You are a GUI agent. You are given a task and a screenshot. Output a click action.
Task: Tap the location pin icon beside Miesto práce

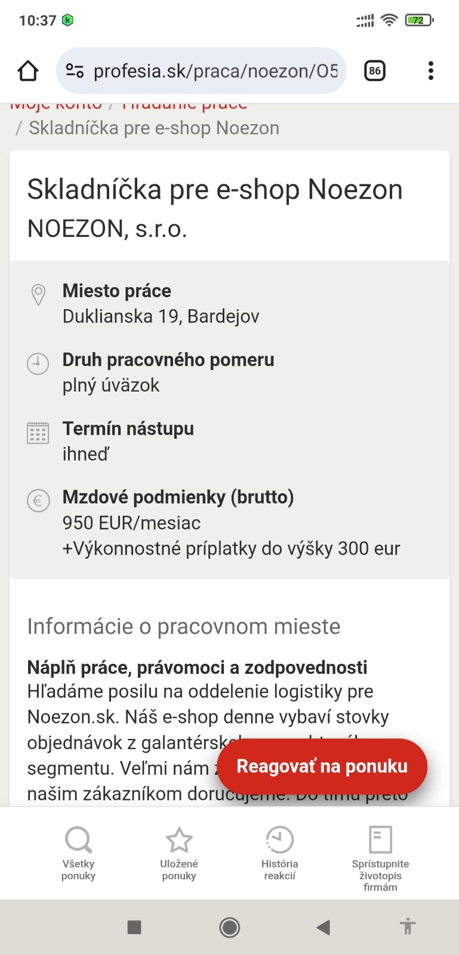click(38, 295)
